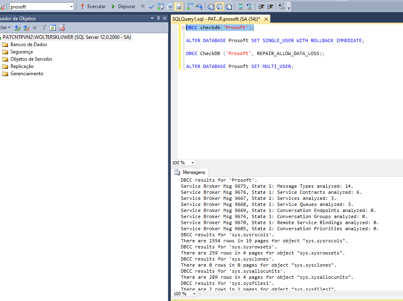Toggle Results to Grid output mode
This screenshot has height=301, width=403.
click(220, 6)
